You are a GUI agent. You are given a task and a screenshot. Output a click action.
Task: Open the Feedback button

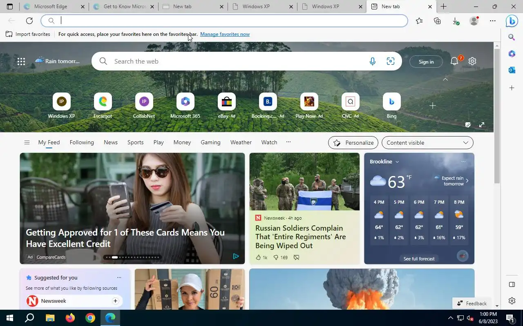(472, 303)
